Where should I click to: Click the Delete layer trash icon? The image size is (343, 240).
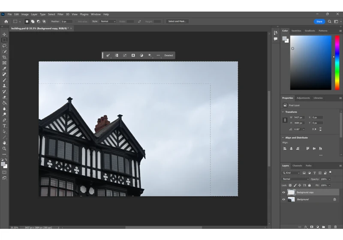pos(335,227)
